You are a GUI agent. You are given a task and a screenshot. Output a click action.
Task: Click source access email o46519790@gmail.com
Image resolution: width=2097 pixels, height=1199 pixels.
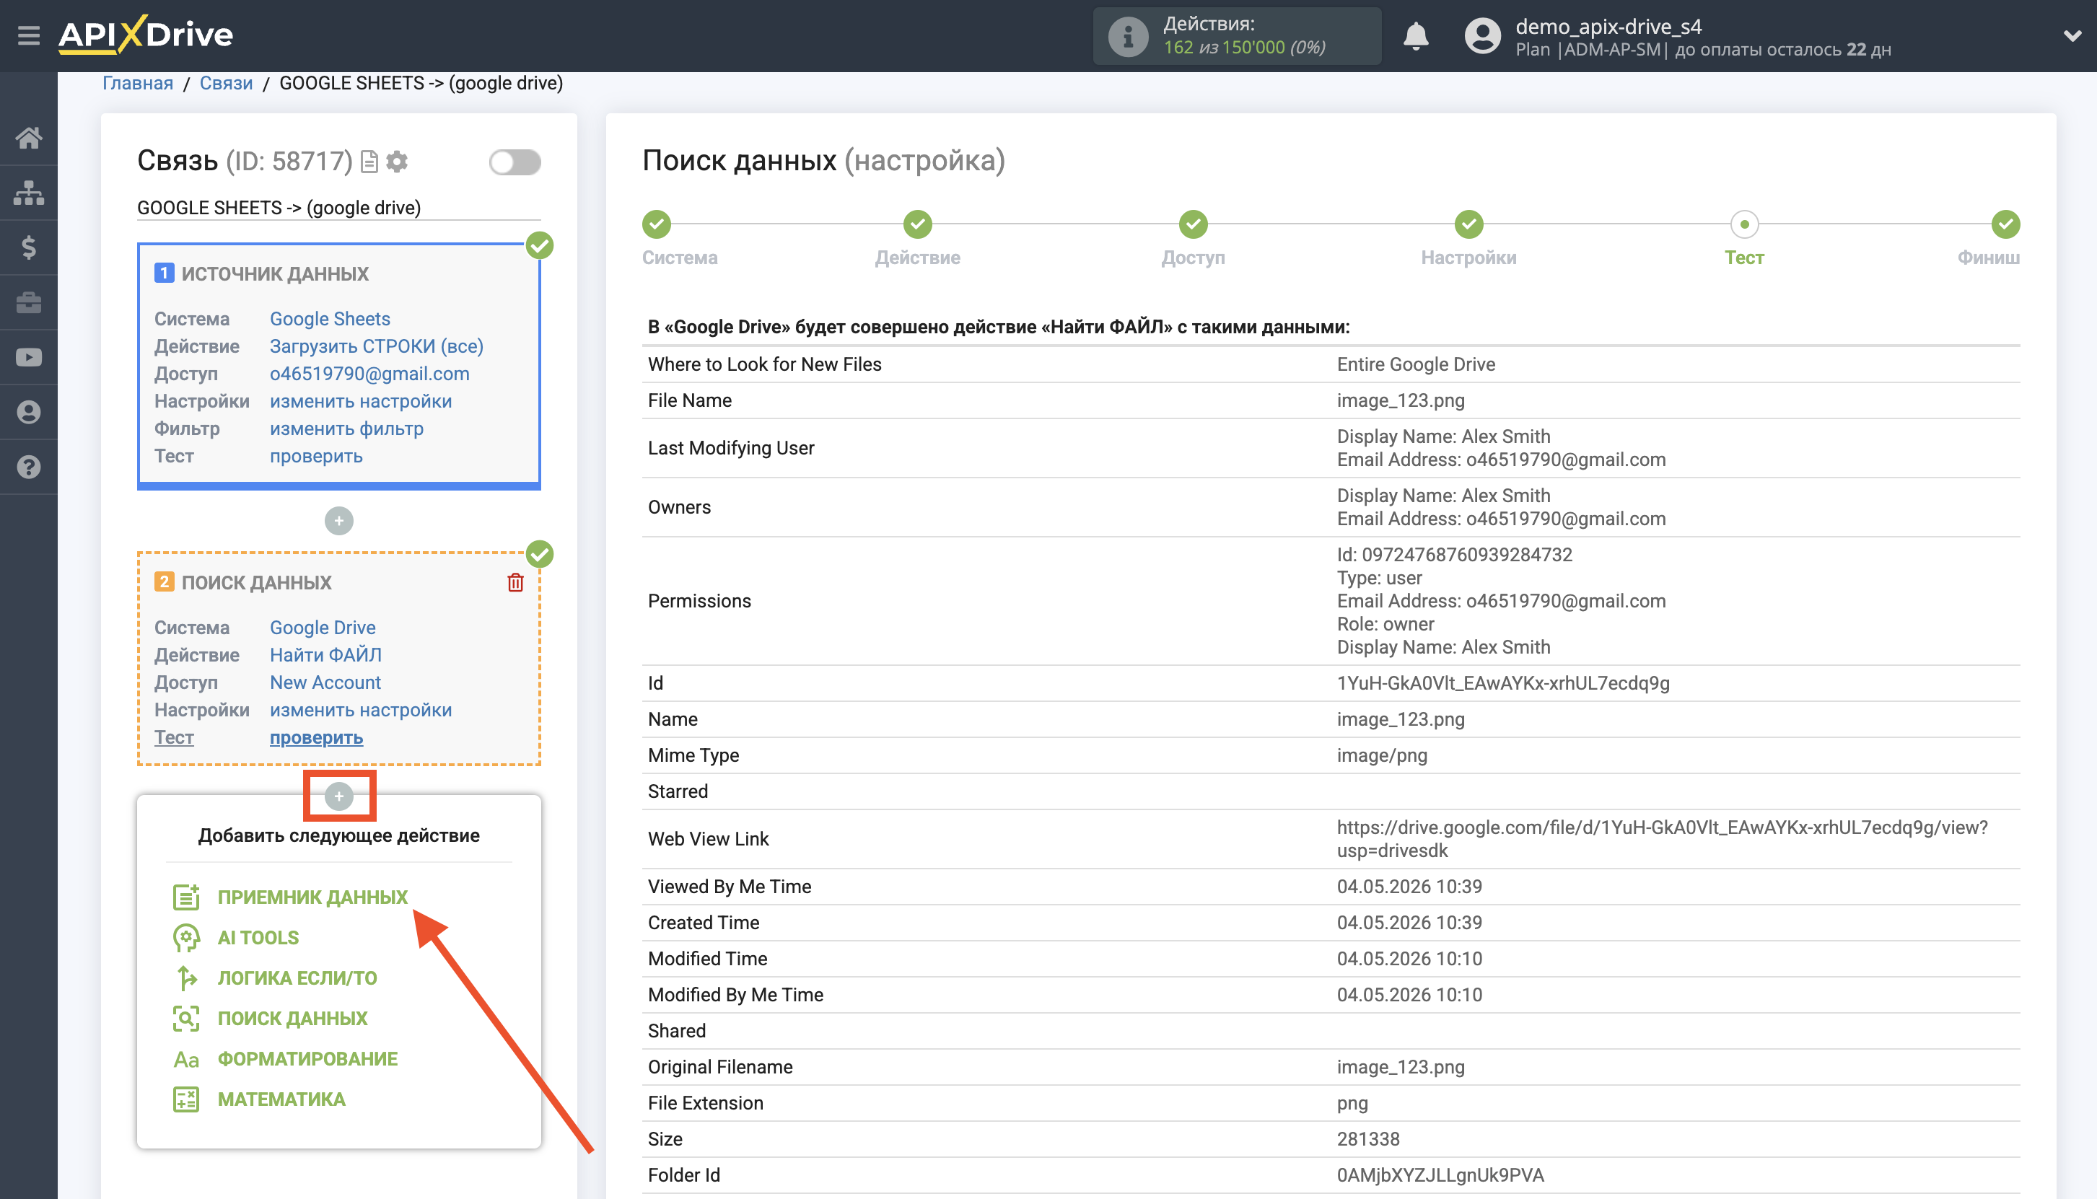tap(369, 373)
